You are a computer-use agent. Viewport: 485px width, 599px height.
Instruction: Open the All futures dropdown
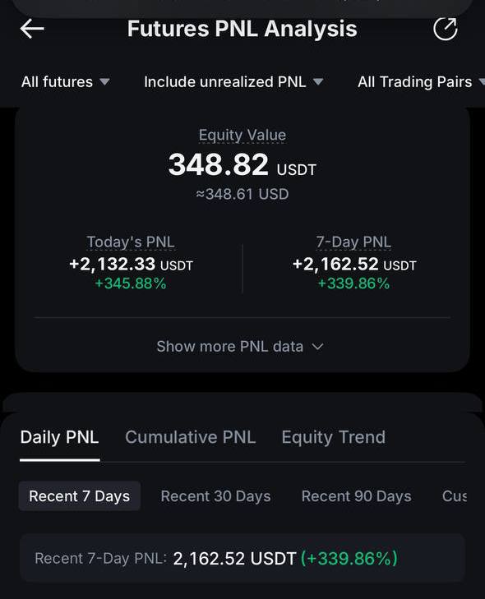[66, 81]
